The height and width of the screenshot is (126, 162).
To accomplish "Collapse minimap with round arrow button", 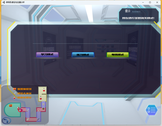I will 6,121.
